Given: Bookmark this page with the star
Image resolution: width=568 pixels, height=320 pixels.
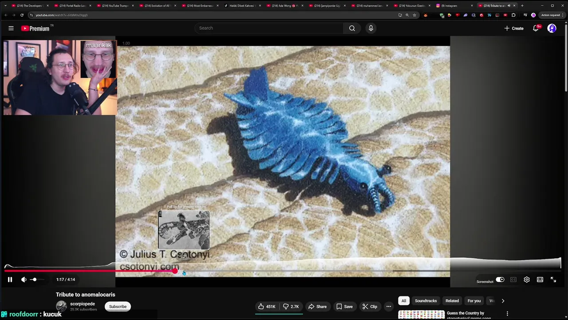Looking at the screenshot, I should point(414,15).
